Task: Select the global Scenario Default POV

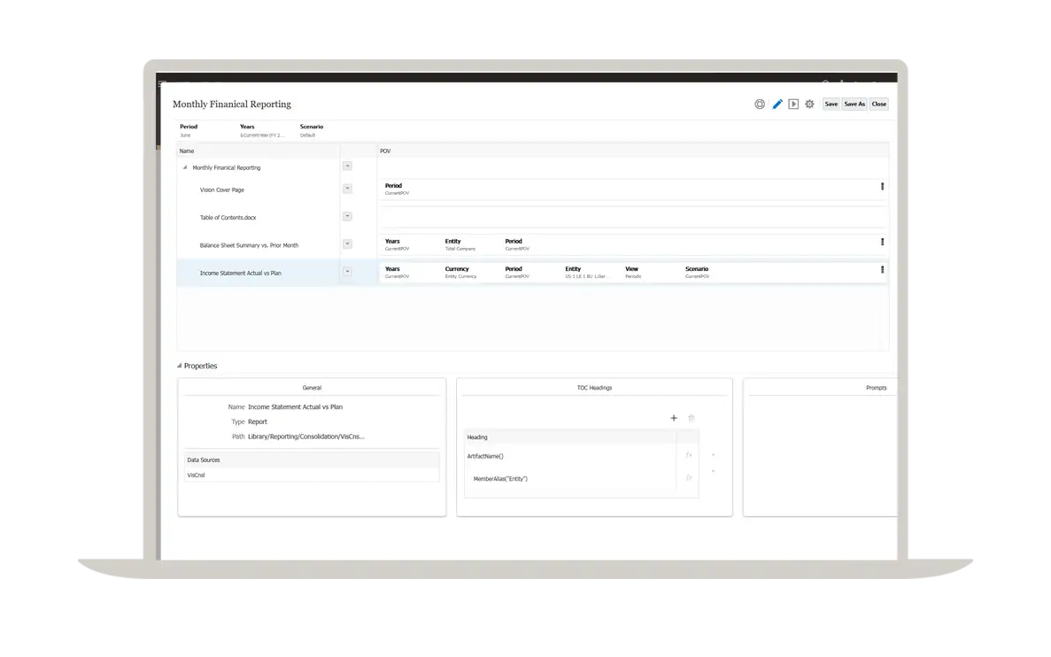Action: coord(312,130)
